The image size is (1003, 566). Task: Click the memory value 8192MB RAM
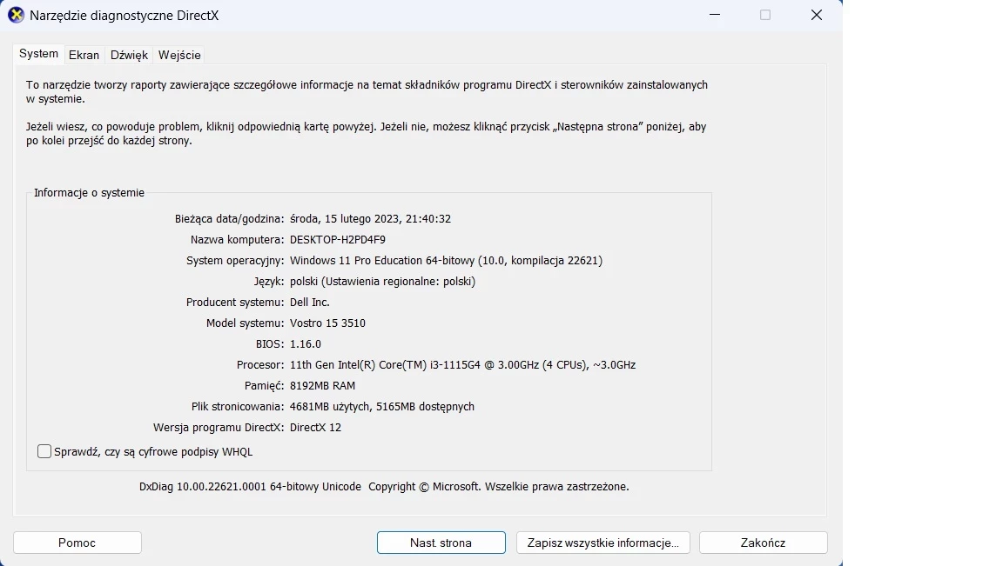(322, 386)
